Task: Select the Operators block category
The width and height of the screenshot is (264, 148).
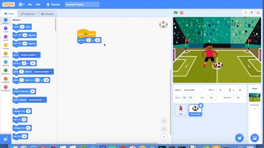Action: 5,72
